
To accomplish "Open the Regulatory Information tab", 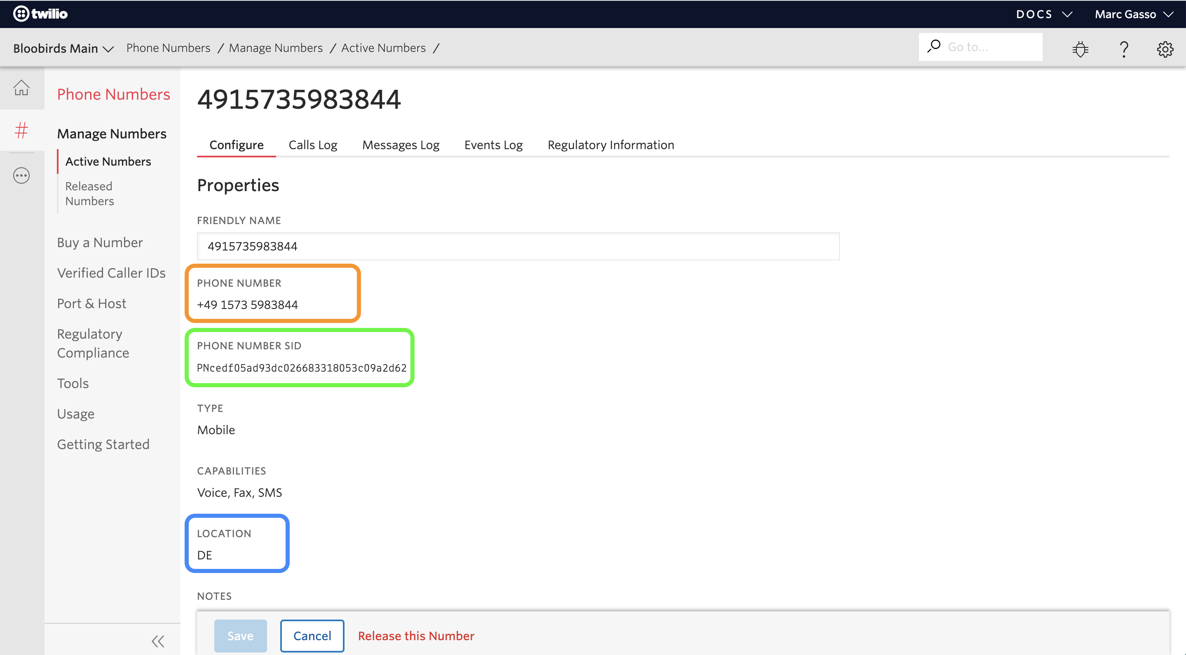I will coord(610,145).
